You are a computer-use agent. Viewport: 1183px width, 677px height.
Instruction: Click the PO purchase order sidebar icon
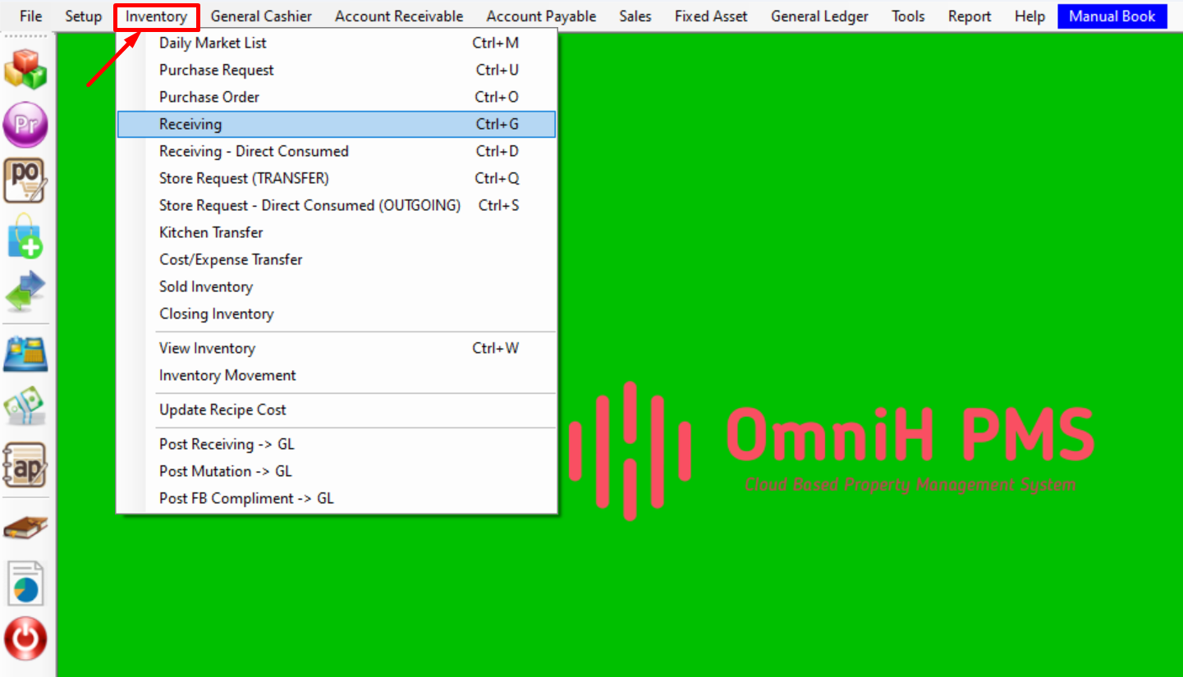(x=25, y=181)
